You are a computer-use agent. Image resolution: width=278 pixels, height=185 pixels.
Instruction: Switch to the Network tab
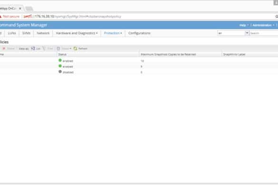click(43, 33)
